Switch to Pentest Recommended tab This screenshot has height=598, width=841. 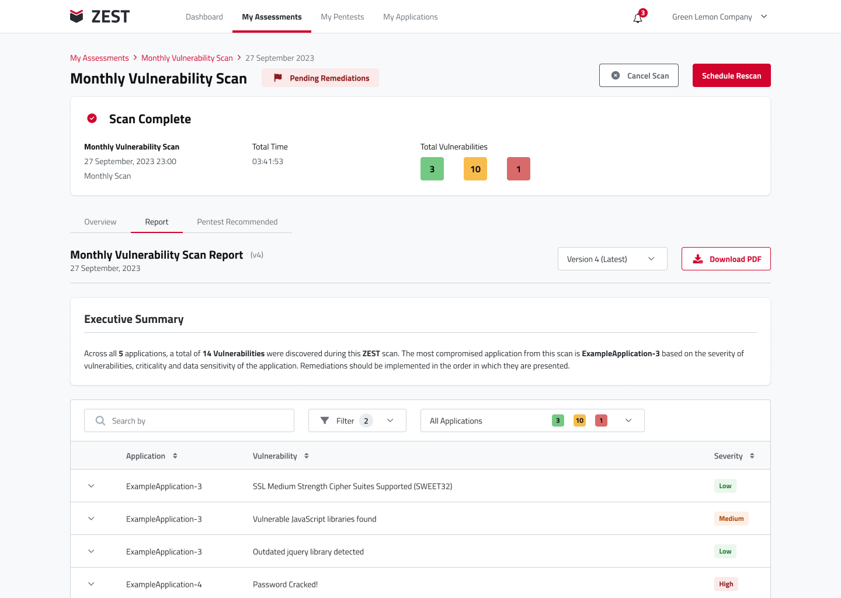[237, 222]
